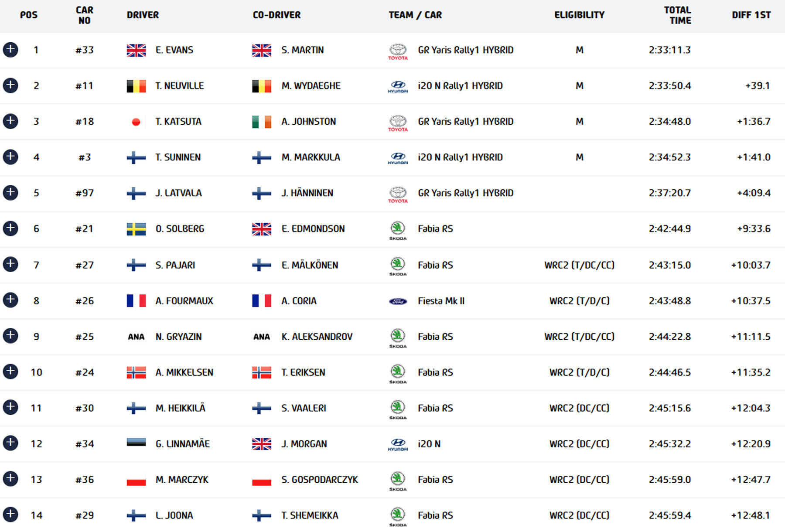
Task: Expand the row for E. Evans
Action: 10,50
